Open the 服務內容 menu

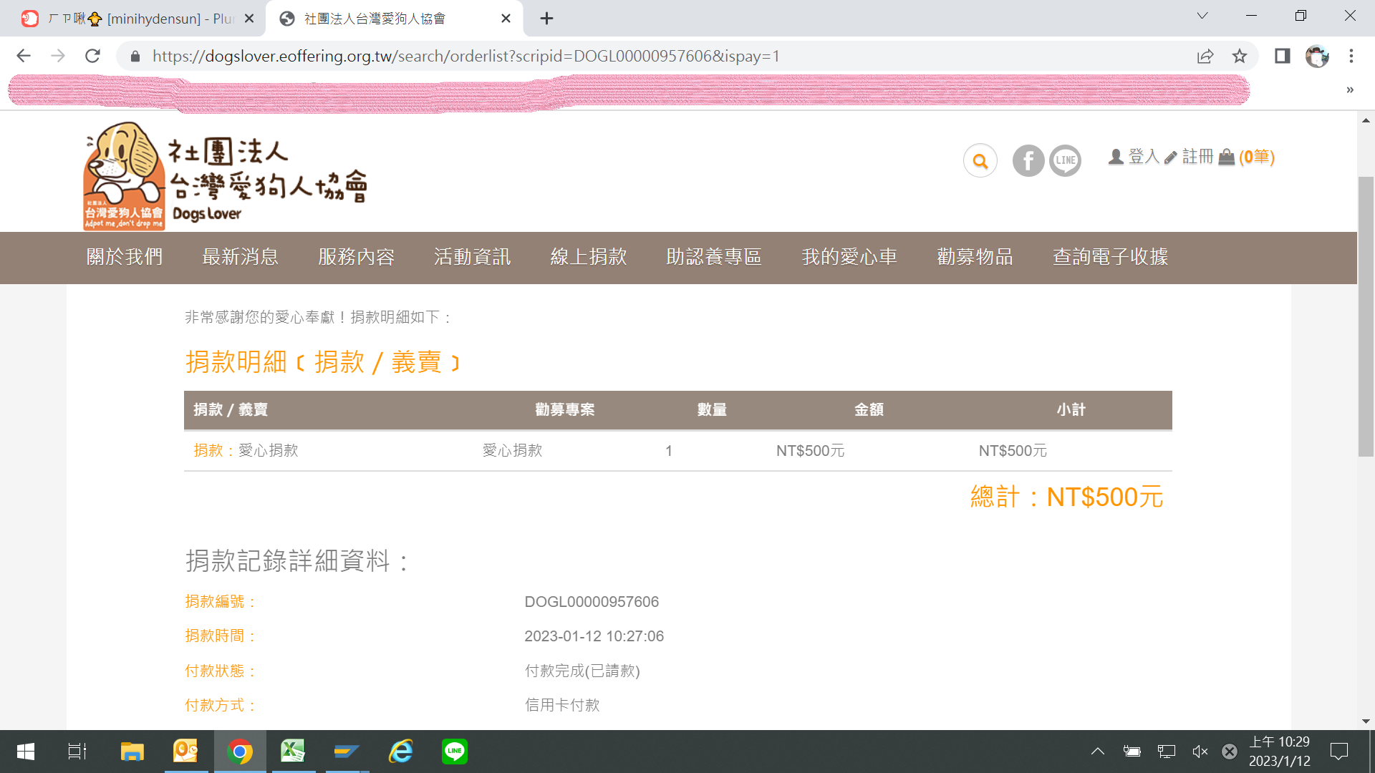[x=357, y=257]
